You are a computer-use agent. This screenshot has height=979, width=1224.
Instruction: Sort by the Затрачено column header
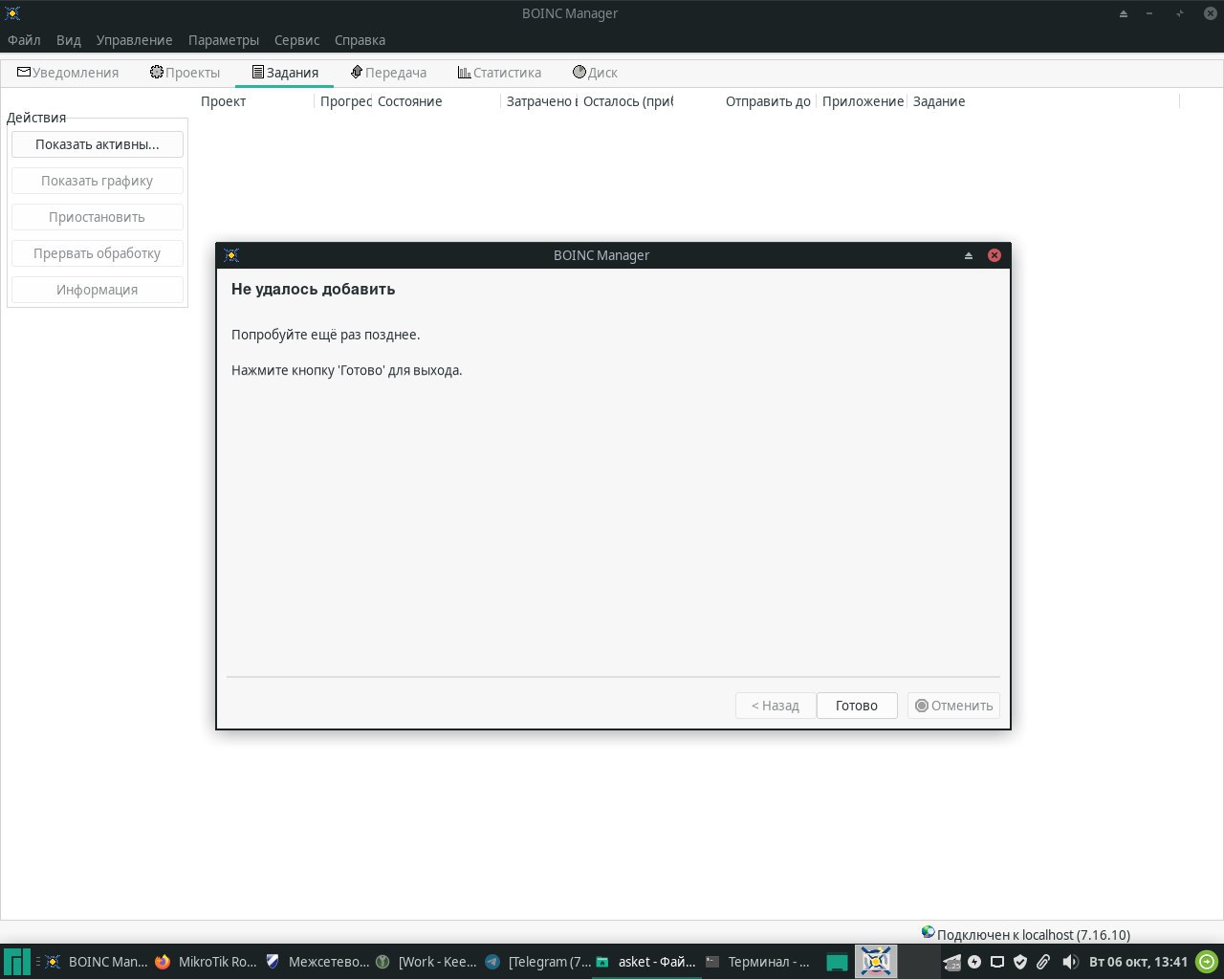click(541, 101)
